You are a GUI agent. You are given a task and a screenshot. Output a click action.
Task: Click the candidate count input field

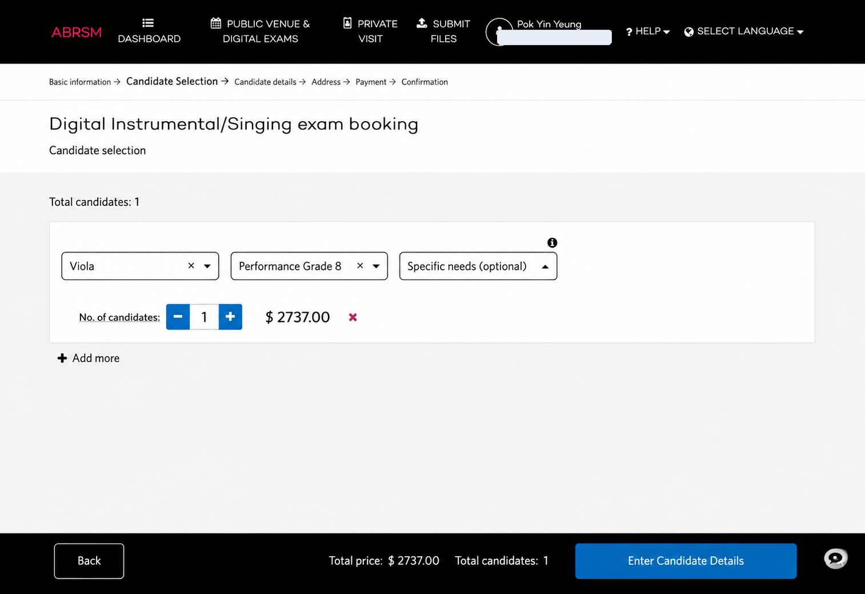204,317
